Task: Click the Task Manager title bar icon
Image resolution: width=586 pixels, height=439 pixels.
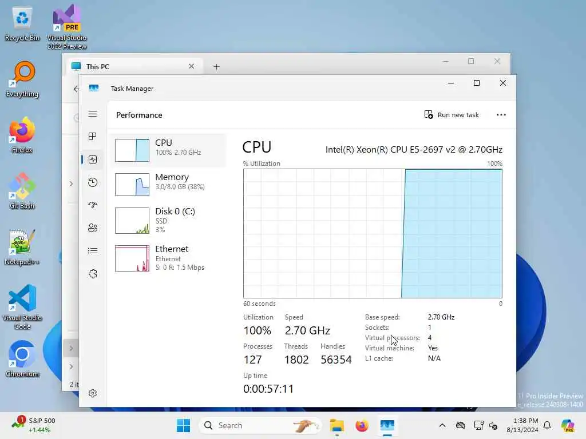Action: pyautogui.click(x=94, y=88)
